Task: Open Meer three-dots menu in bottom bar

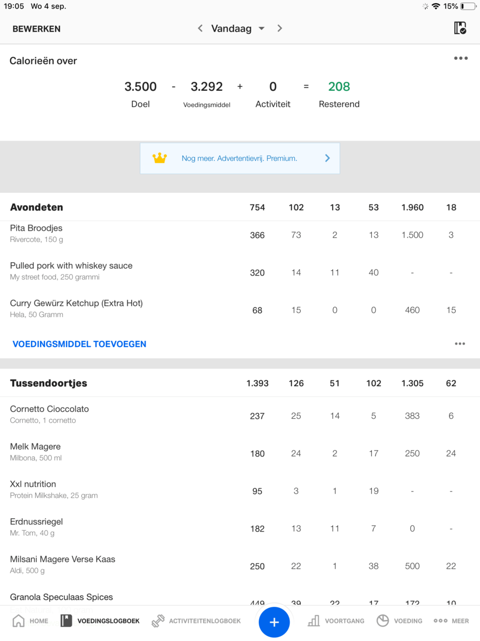Action: 441,621
